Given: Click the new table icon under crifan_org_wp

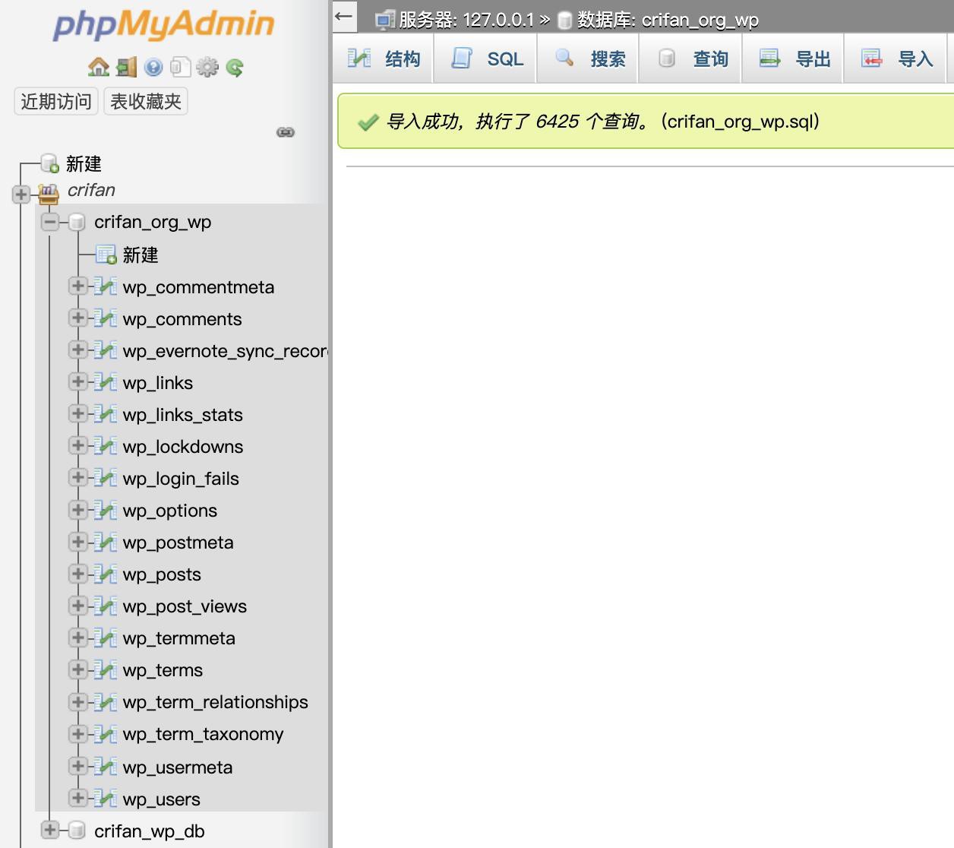Looking at the screenshot, I should (106, 254).
